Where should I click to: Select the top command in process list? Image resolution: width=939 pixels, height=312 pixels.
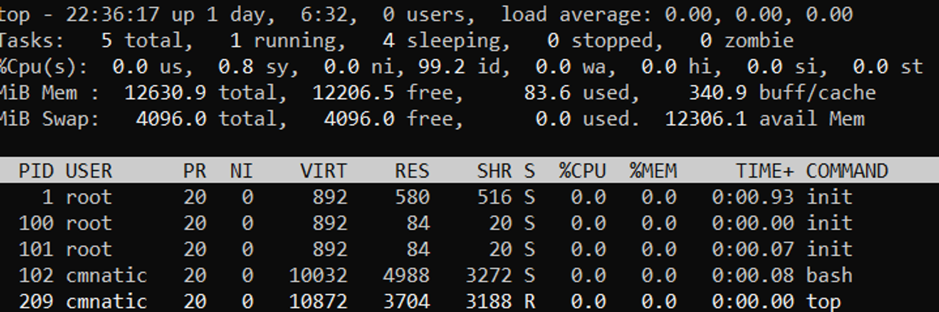click(x=824, y=301)
